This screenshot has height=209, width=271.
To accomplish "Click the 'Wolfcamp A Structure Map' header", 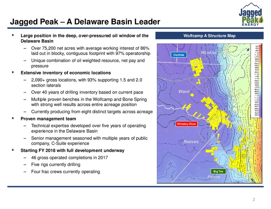I will click(209, 36).
